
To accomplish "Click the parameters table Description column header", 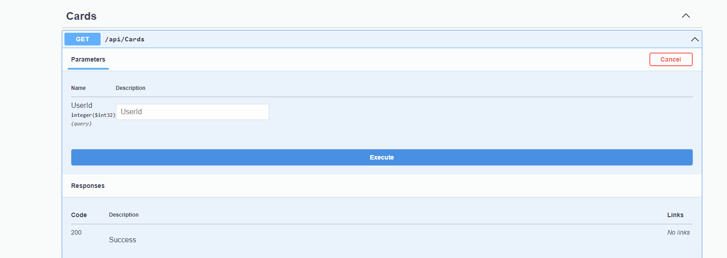I will click(130, 88).
